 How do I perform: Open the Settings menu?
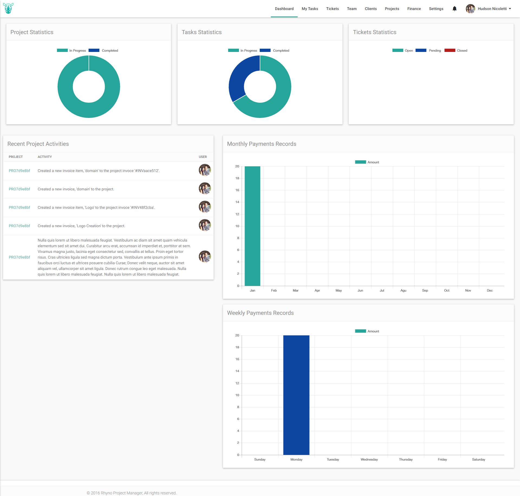(436, 9)
